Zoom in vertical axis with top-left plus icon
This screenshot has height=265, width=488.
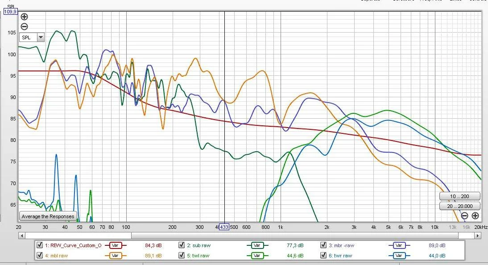[24, 17]
